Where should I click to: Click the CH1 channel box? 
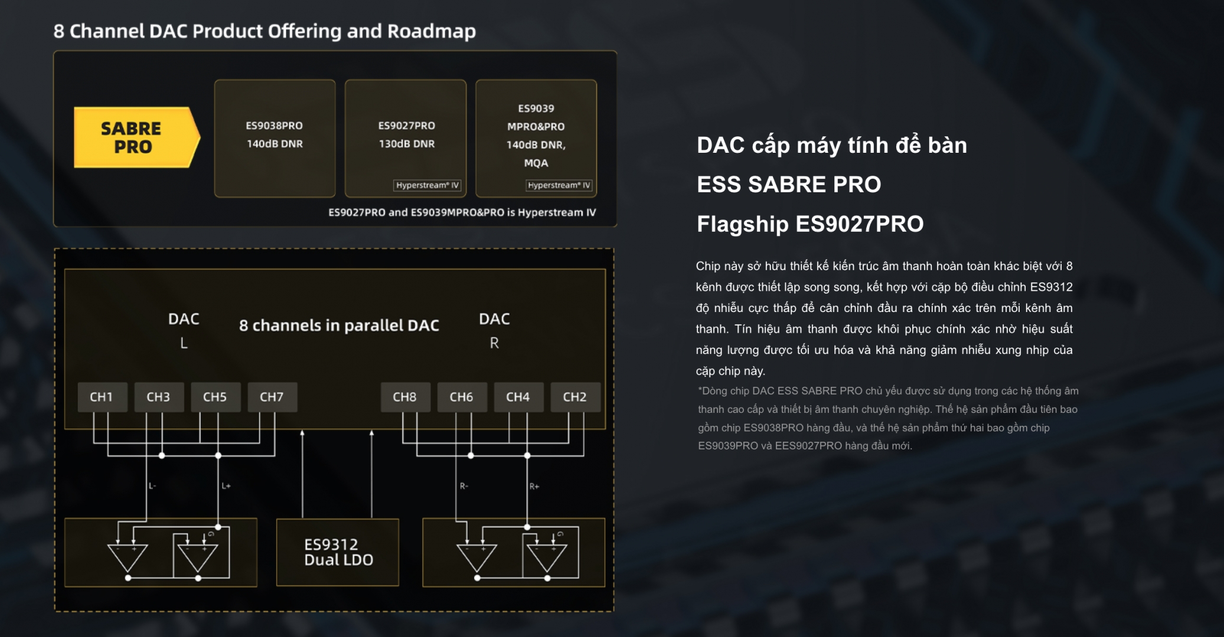(102, 397)
